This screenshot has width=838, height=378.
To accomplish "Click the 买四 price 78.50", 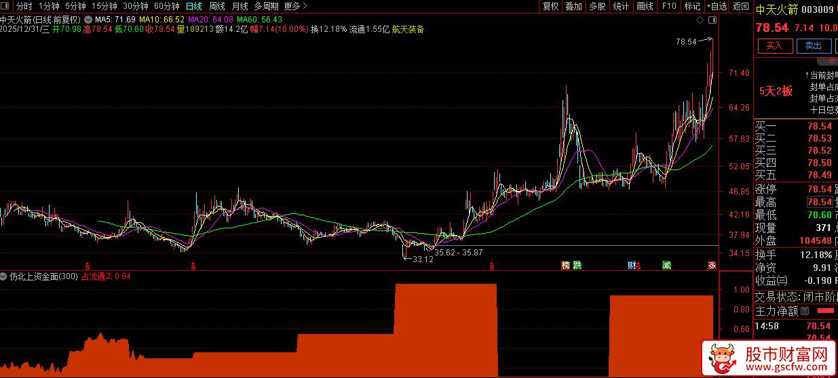I will [819, 163].
